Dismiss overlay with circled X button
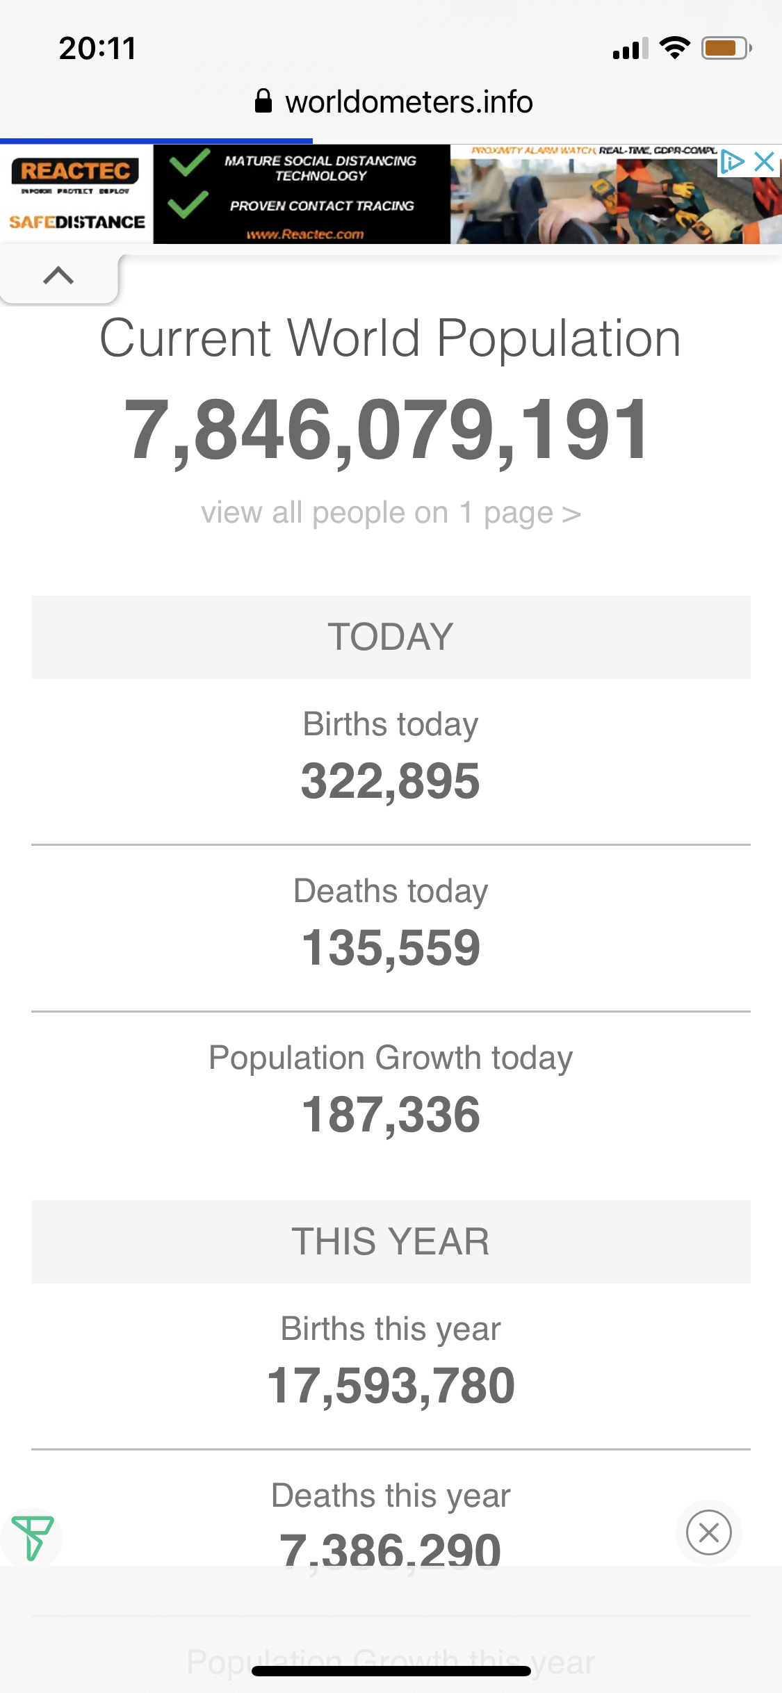This screenshot has height=1693, width=782. pyautogui.click(x=708, y=1532)
